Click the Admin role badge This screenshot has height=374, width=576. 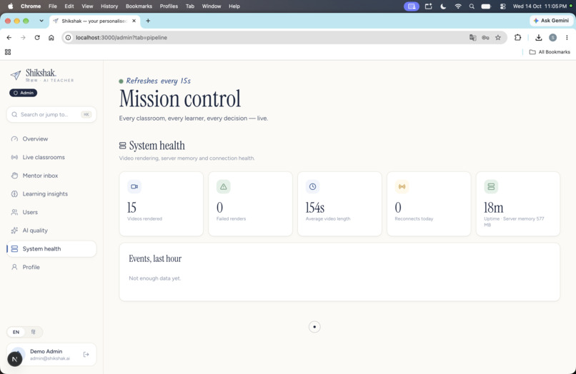click(x=23, y=93)
